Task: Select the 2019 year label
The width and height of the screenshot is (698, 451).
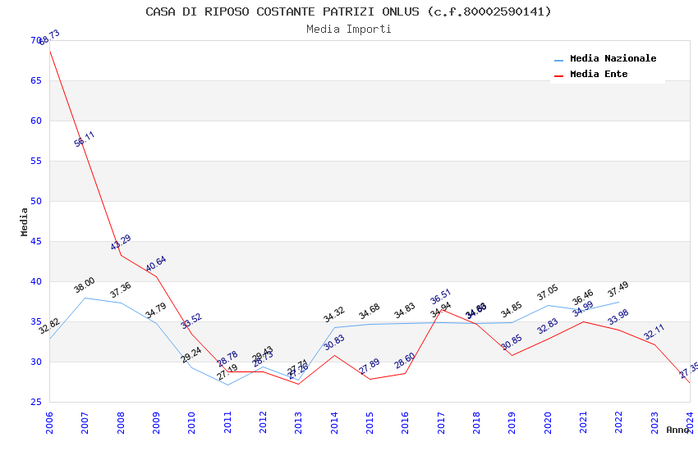Action: pos(512,422)
